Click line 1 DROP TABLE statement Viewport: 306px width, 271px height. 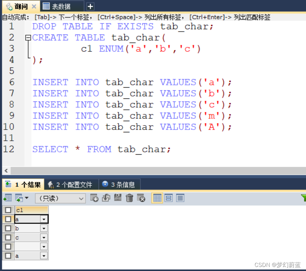pyautogui.click(x=123, y=26)
